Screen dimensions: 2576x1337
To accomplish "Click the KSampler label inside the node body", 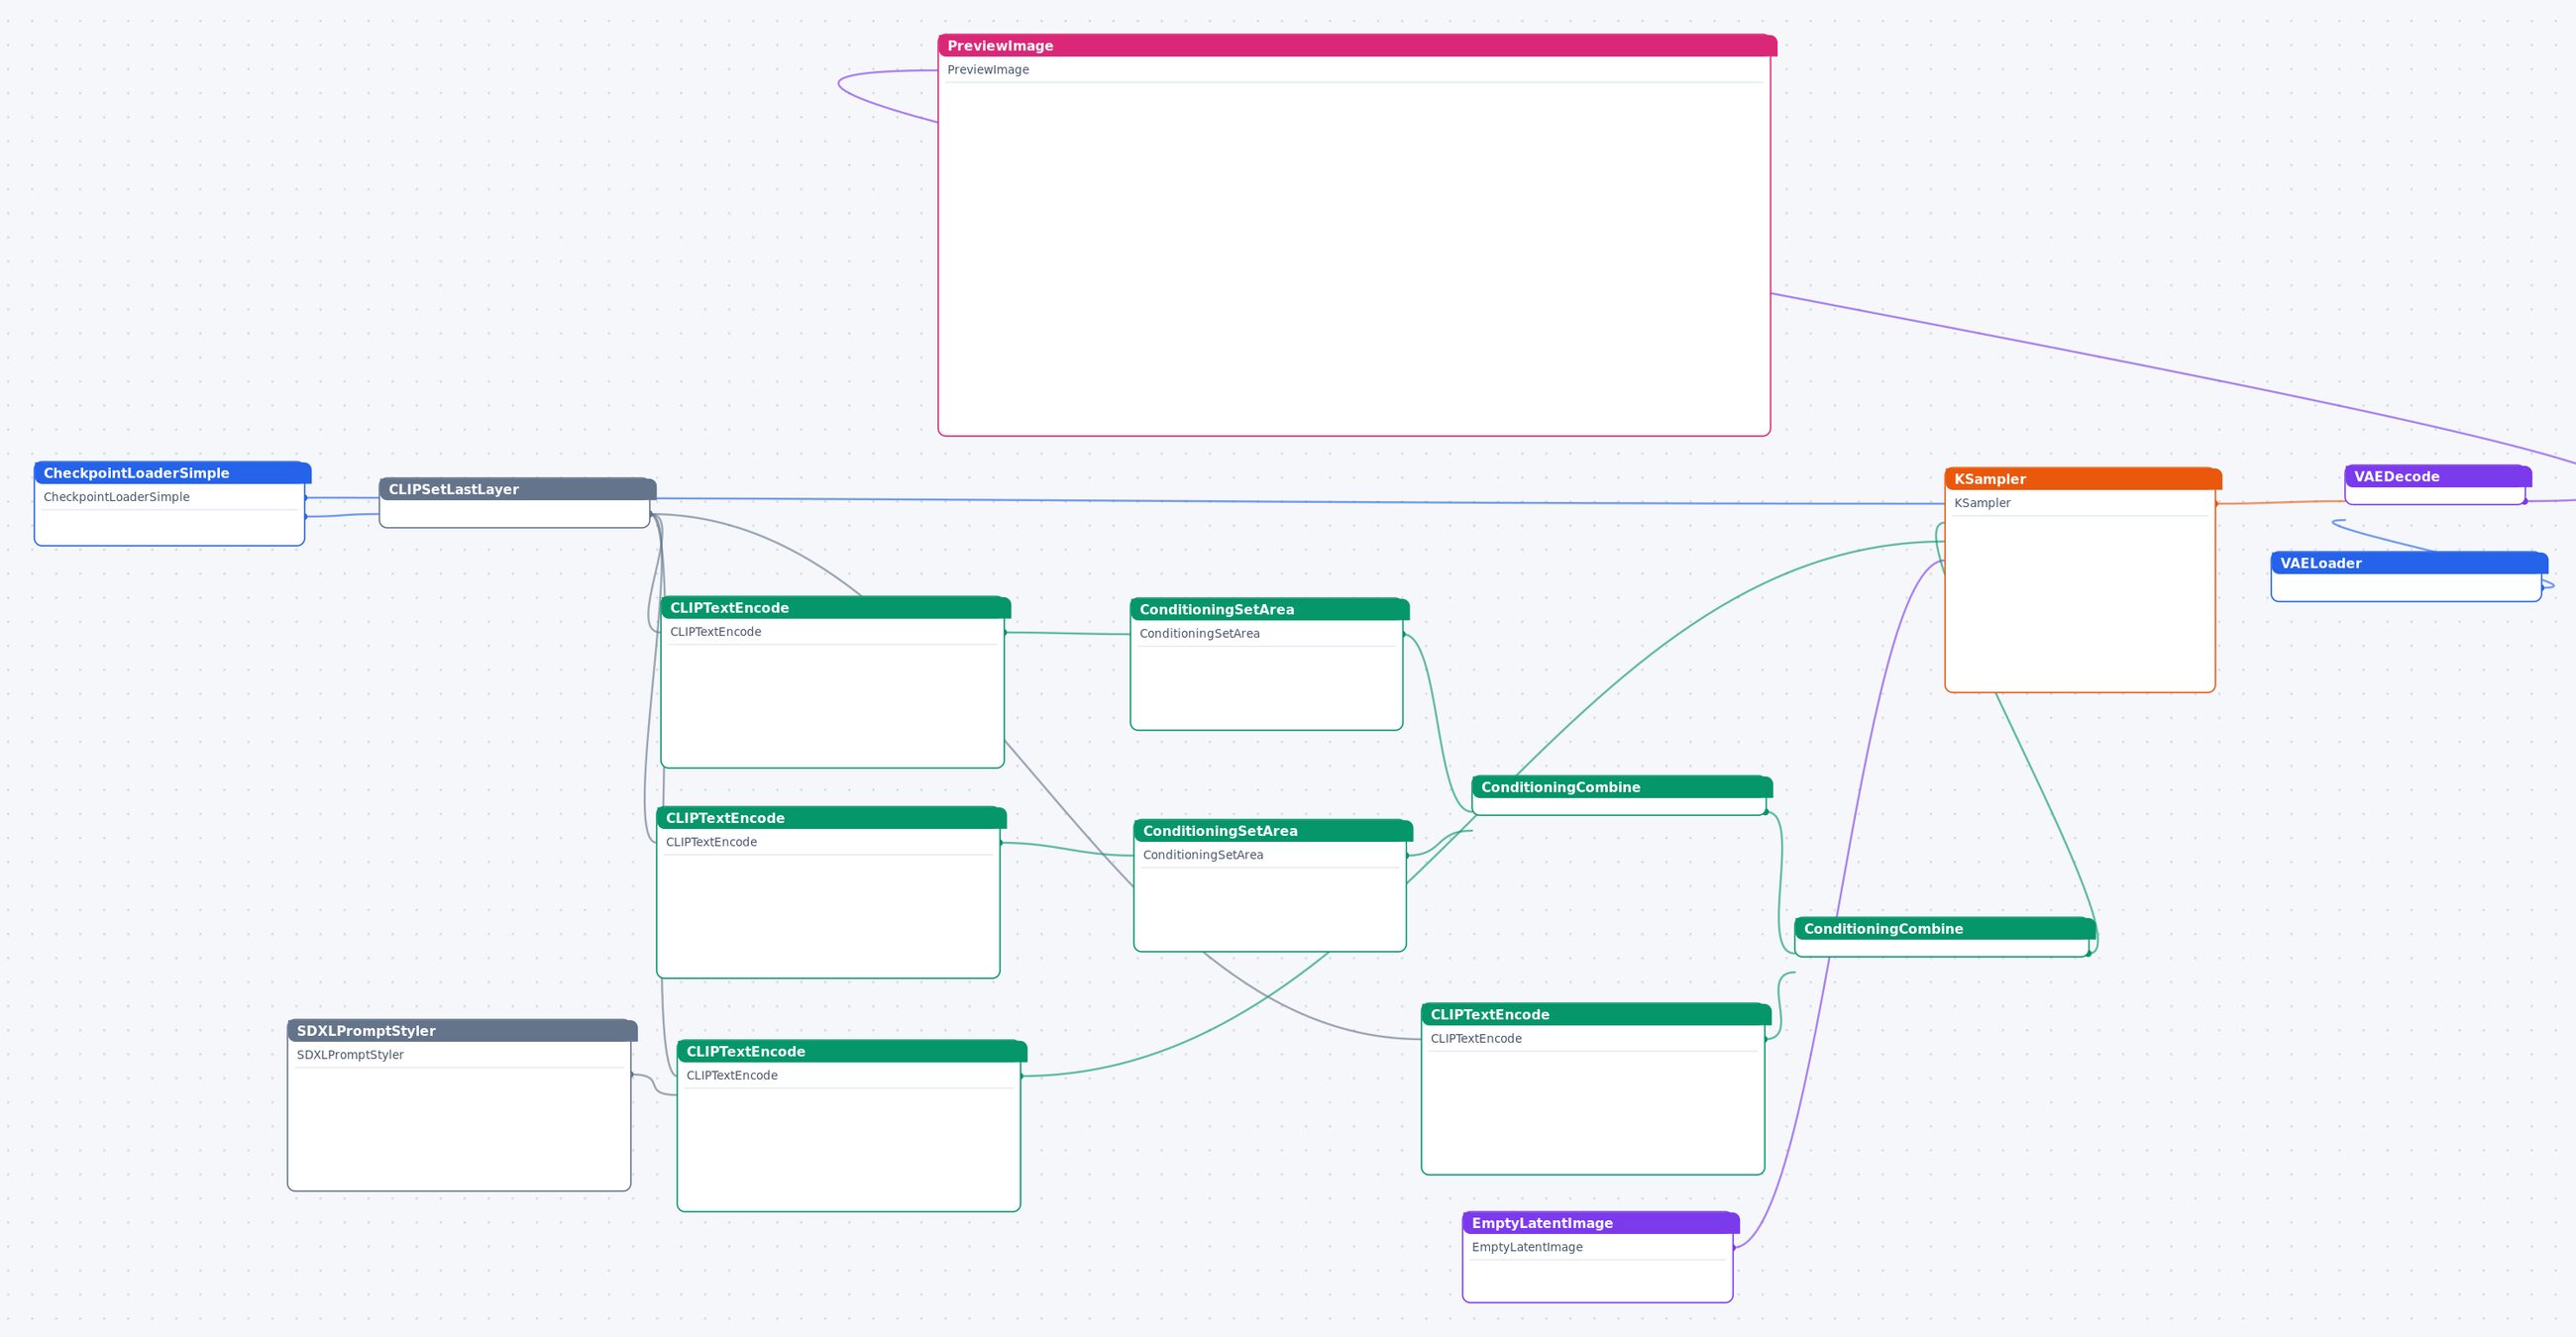I will point(1982,503).
